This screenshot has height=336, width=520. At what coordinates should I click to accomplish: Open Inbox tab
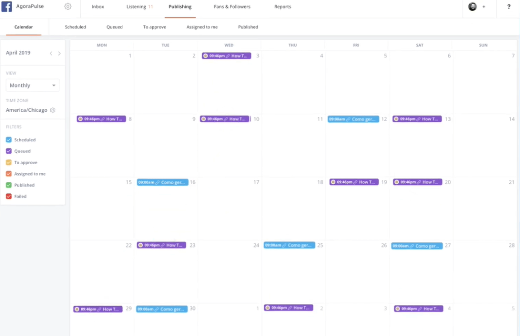pyautogui.click(x=98, y=7)
